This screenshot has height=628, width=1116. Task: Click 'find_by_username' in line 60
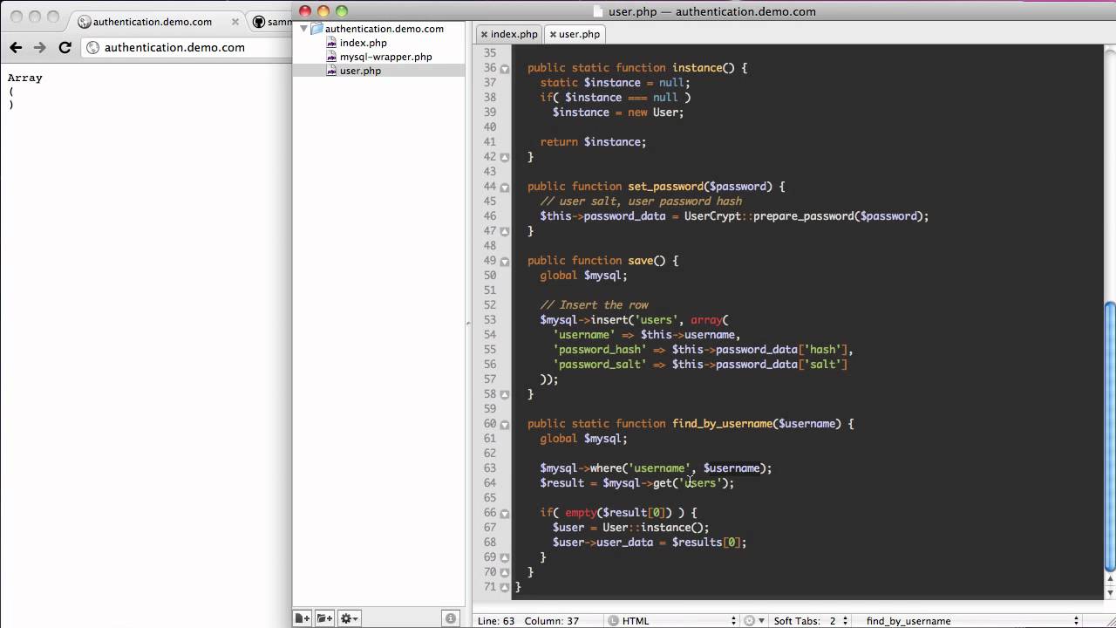(x=723, y=424)
